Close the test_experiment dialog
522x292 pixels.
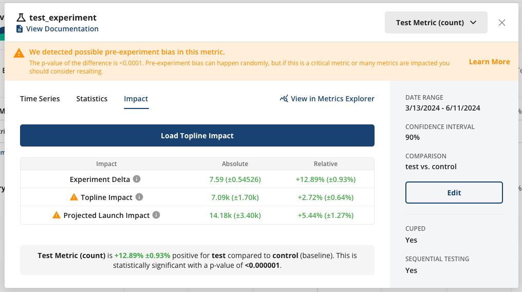(x=502, y=23)
